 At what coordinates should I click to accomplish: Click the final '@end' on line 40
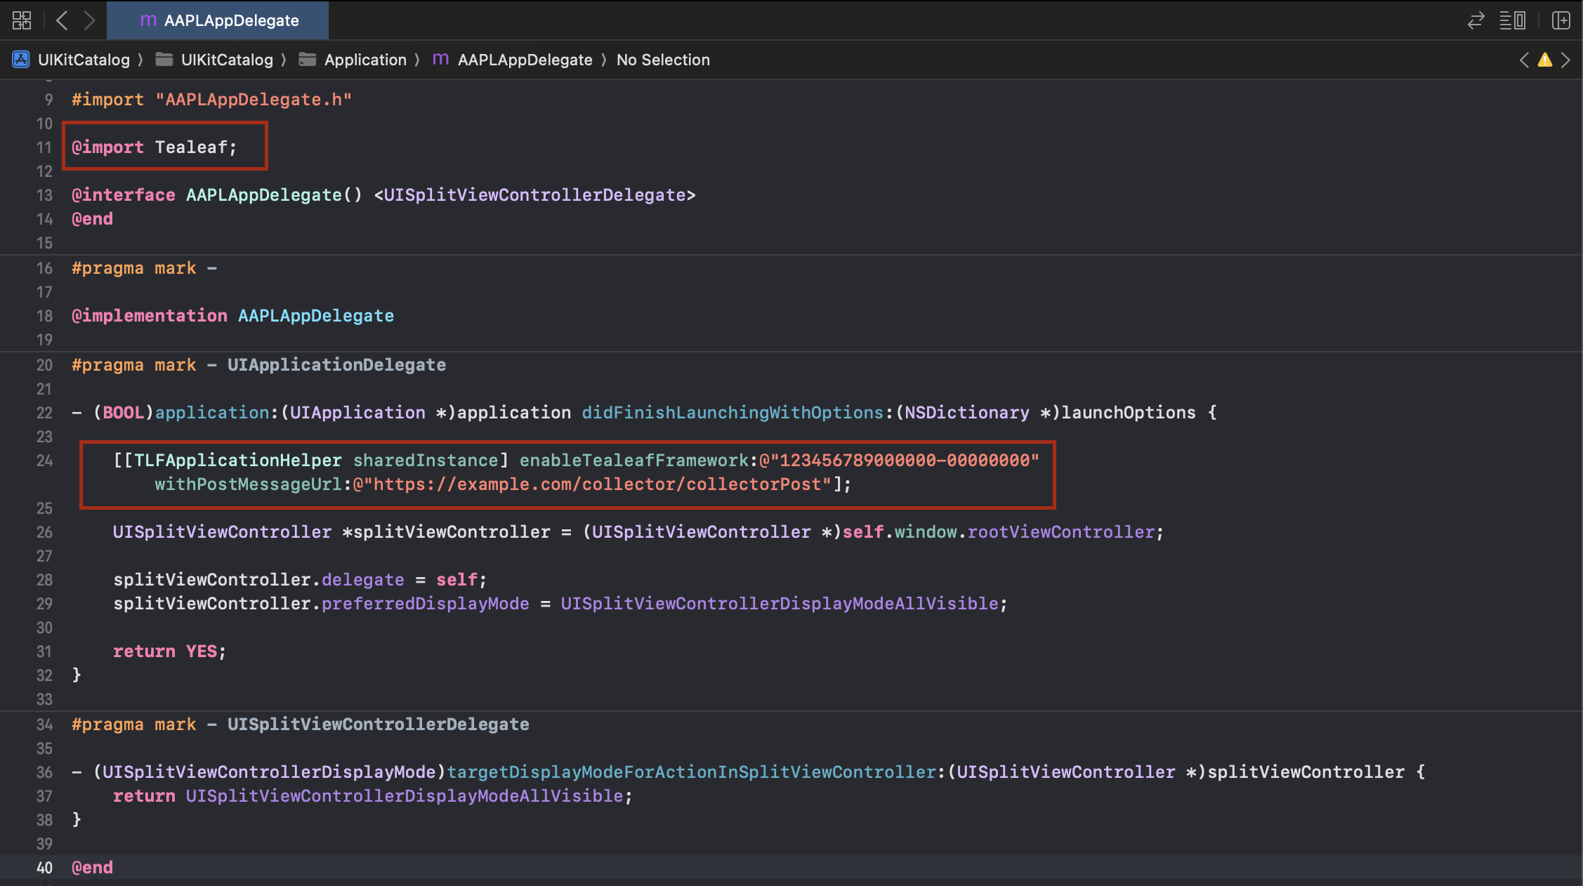(x=92, y=868)
